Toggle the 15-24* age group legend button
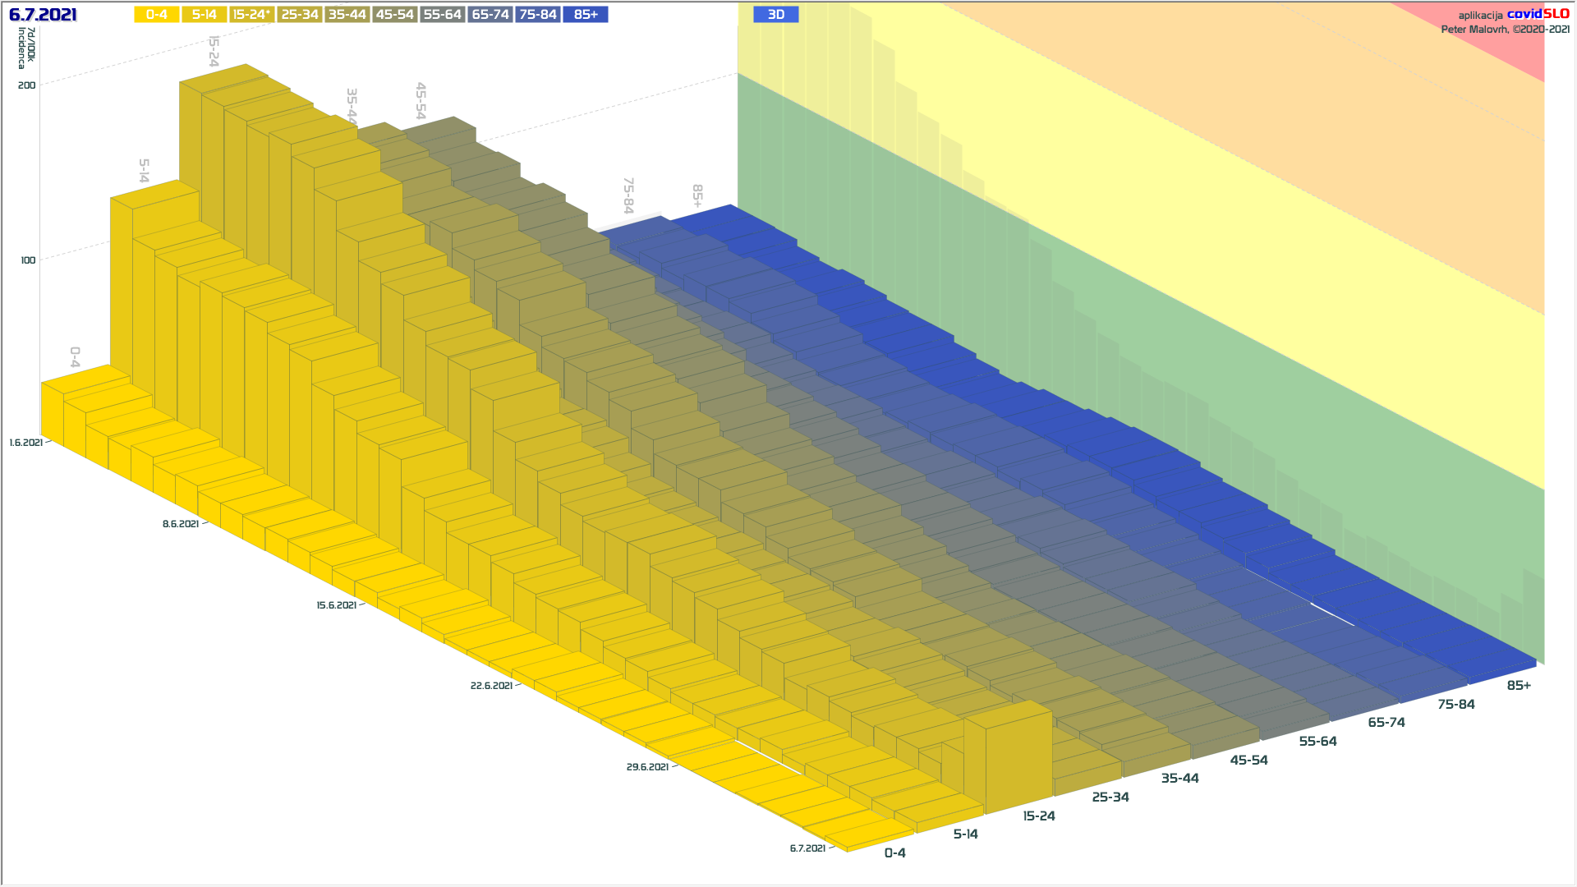 (x=251, y=15)
